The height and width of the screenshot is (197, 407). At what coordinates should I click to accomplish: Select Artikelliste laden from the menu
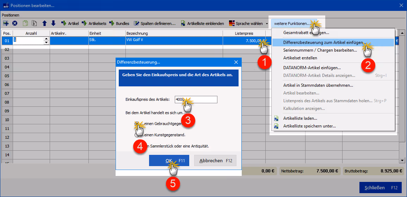click(300, 118)
